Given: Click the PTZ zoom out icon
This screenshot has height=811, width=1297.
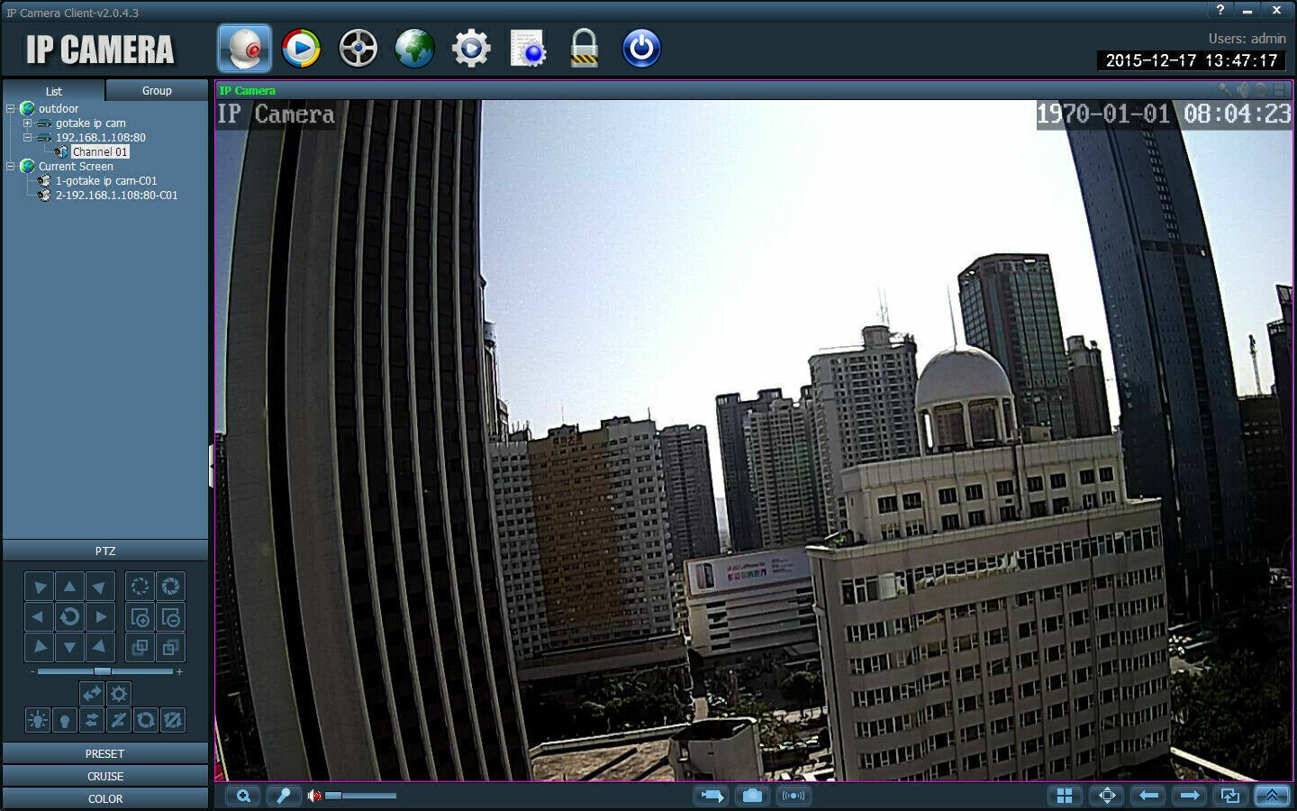Looking at the screenshot, I should (x=170, y=617).
